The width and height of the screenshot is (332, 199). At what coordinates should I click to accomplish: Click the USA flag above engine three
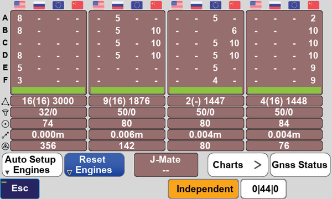click(177, 6)
